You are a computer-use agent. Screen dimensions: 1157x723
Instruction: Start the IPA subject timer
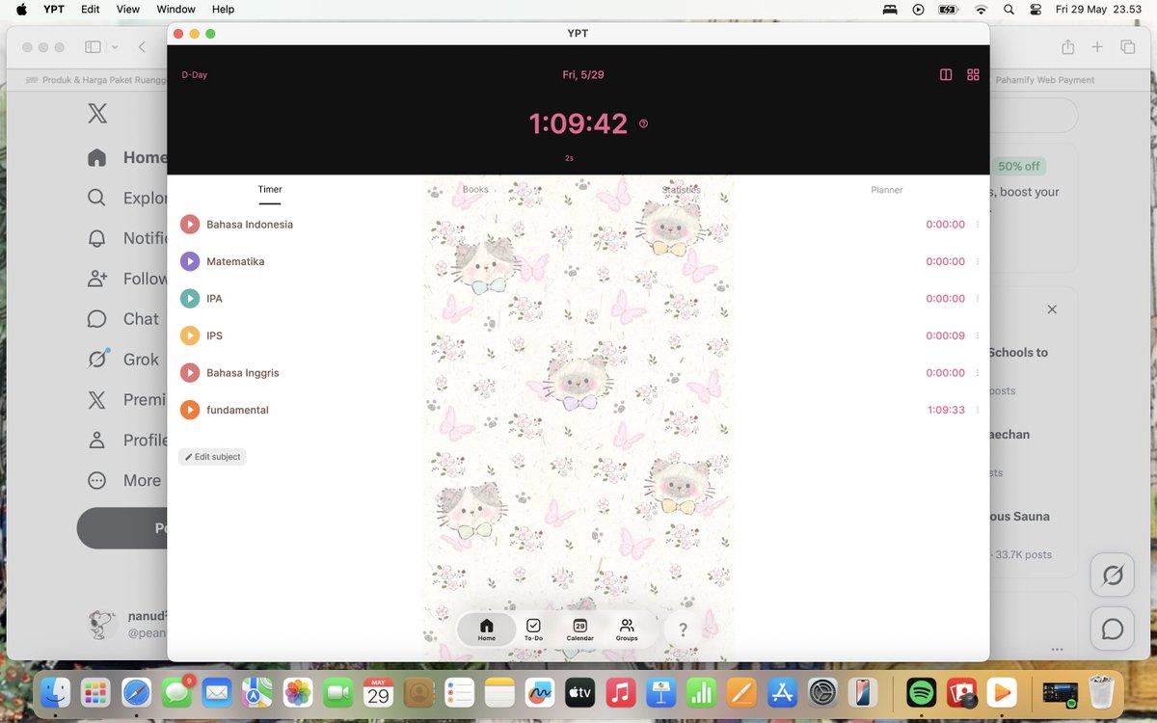pos(190,299)
